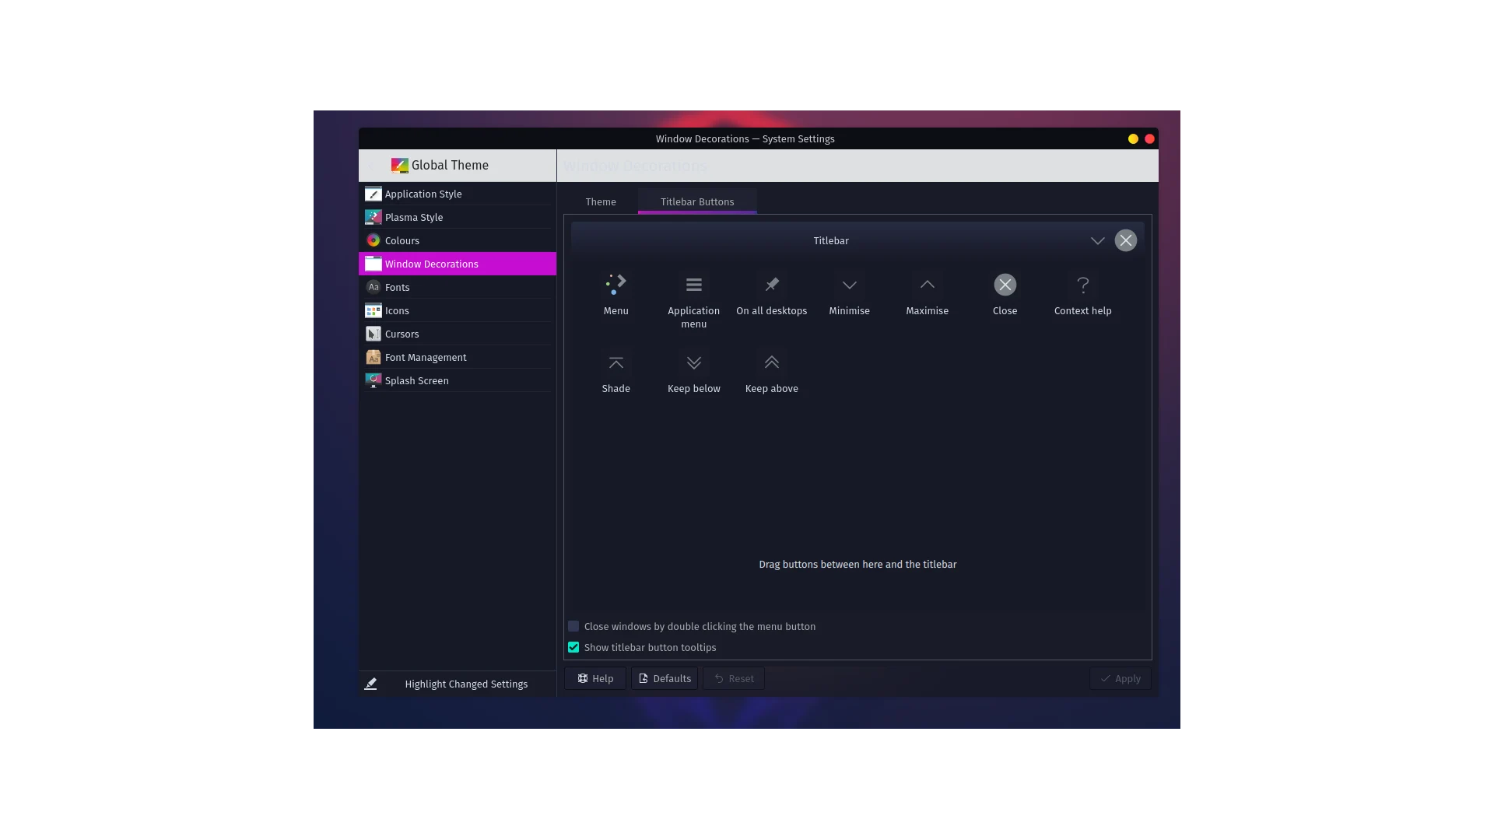The height and width of the screenshot is (840, 1494).
Task: Click the Keep above double-chevron icon
Action: tap(771, 362)
